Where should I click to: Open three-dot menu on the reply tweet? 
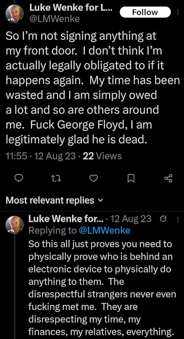tap(178, 220)
